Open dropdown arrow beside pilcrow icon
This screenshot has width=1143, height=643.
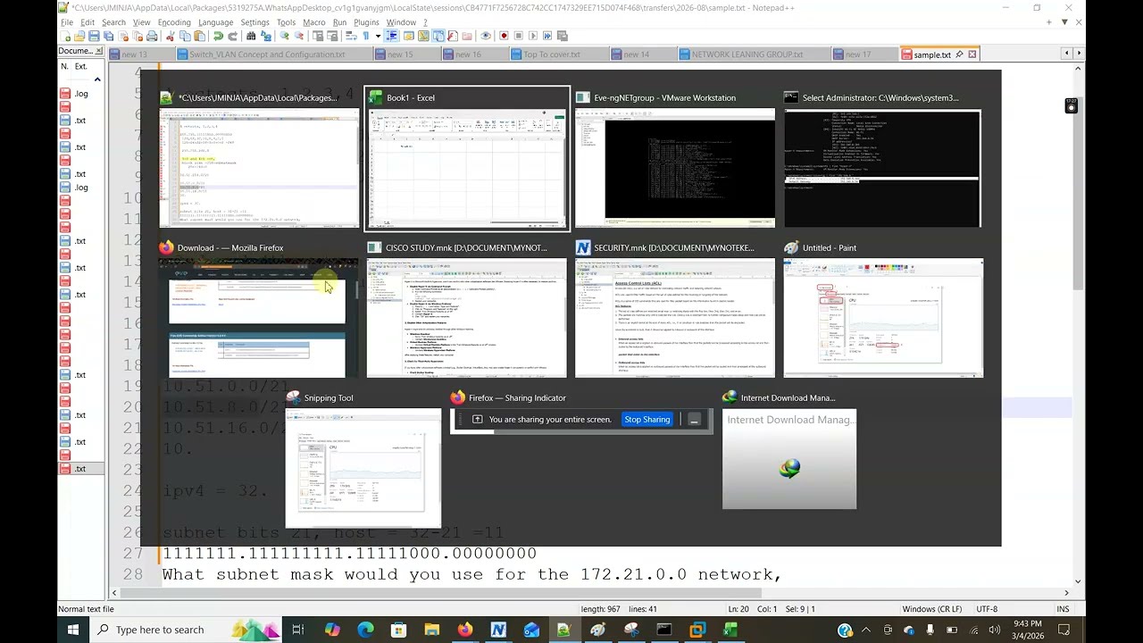pyautogui.click(x=378, y=36)
